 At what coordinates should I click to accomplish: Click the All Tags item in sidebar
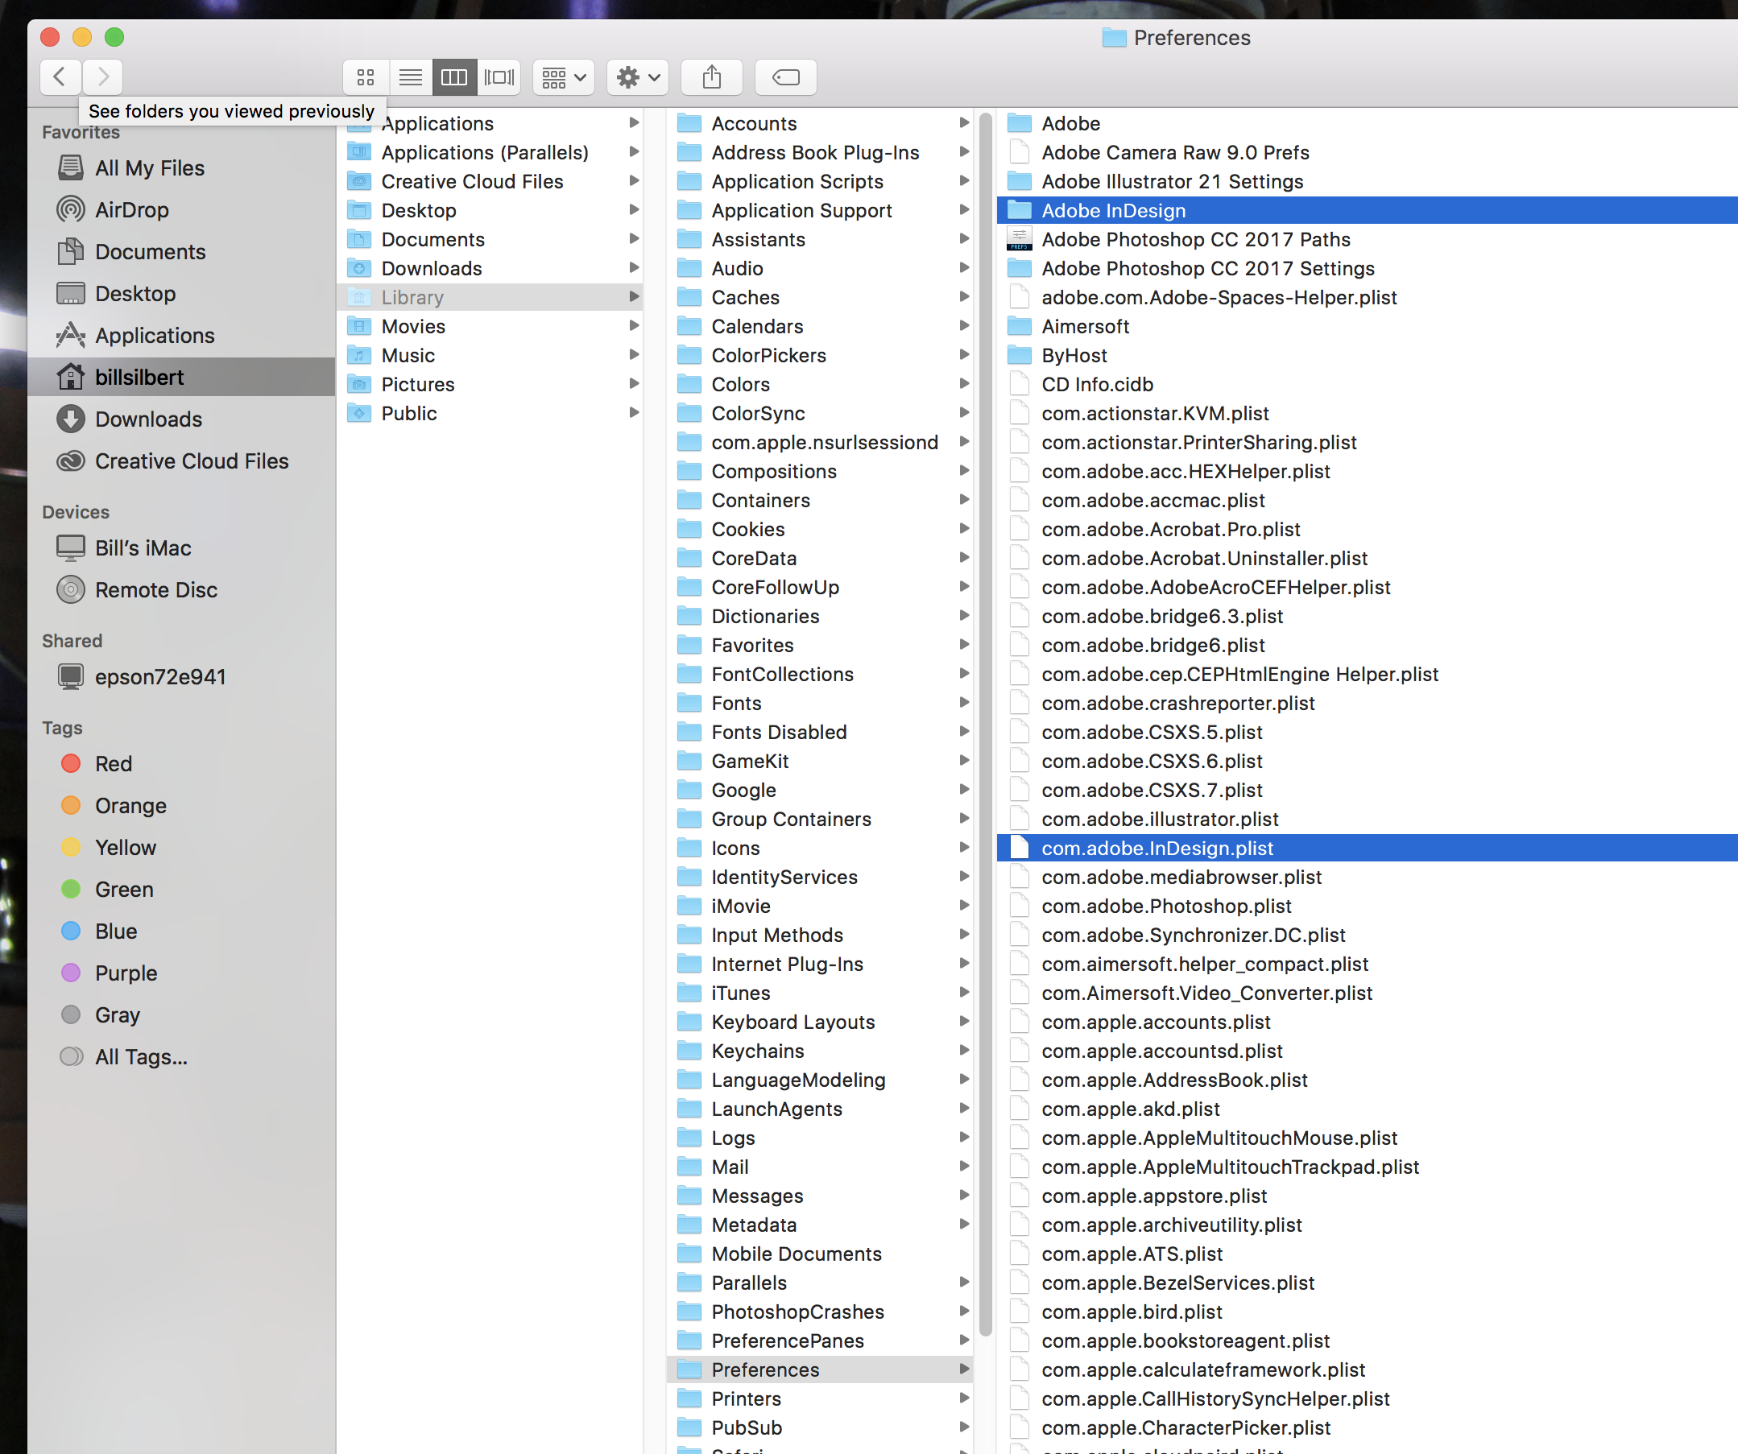pos(140,1056)
